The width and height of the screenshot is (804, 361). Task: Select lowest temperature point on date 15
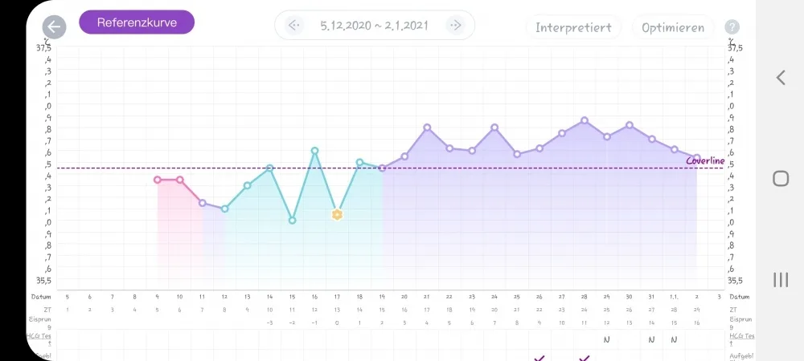point(293,221)
